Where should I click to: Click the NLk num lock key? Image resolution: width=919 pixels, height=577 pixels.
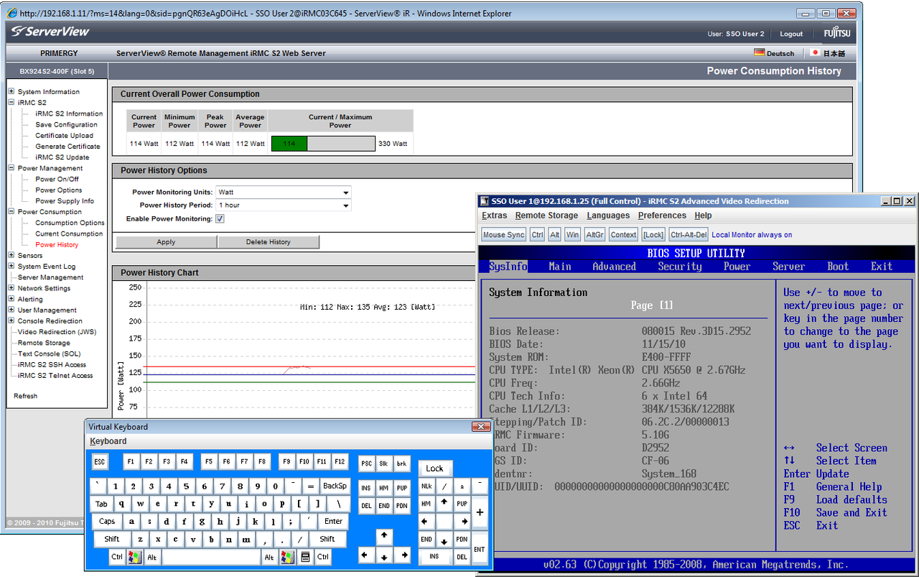[426, 486]
